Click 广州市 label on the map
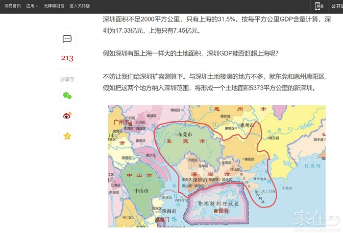 point(119,122)
